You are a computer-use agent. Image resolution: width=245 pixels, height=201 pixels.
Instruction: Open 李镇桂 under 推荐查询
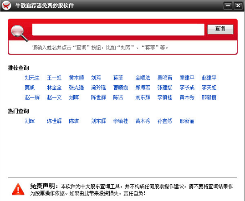165,98
